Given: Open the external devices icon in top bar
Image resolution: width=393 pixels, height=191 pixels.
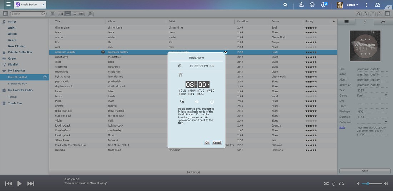Looking at the screenshot, I should (x=312, y=5).
